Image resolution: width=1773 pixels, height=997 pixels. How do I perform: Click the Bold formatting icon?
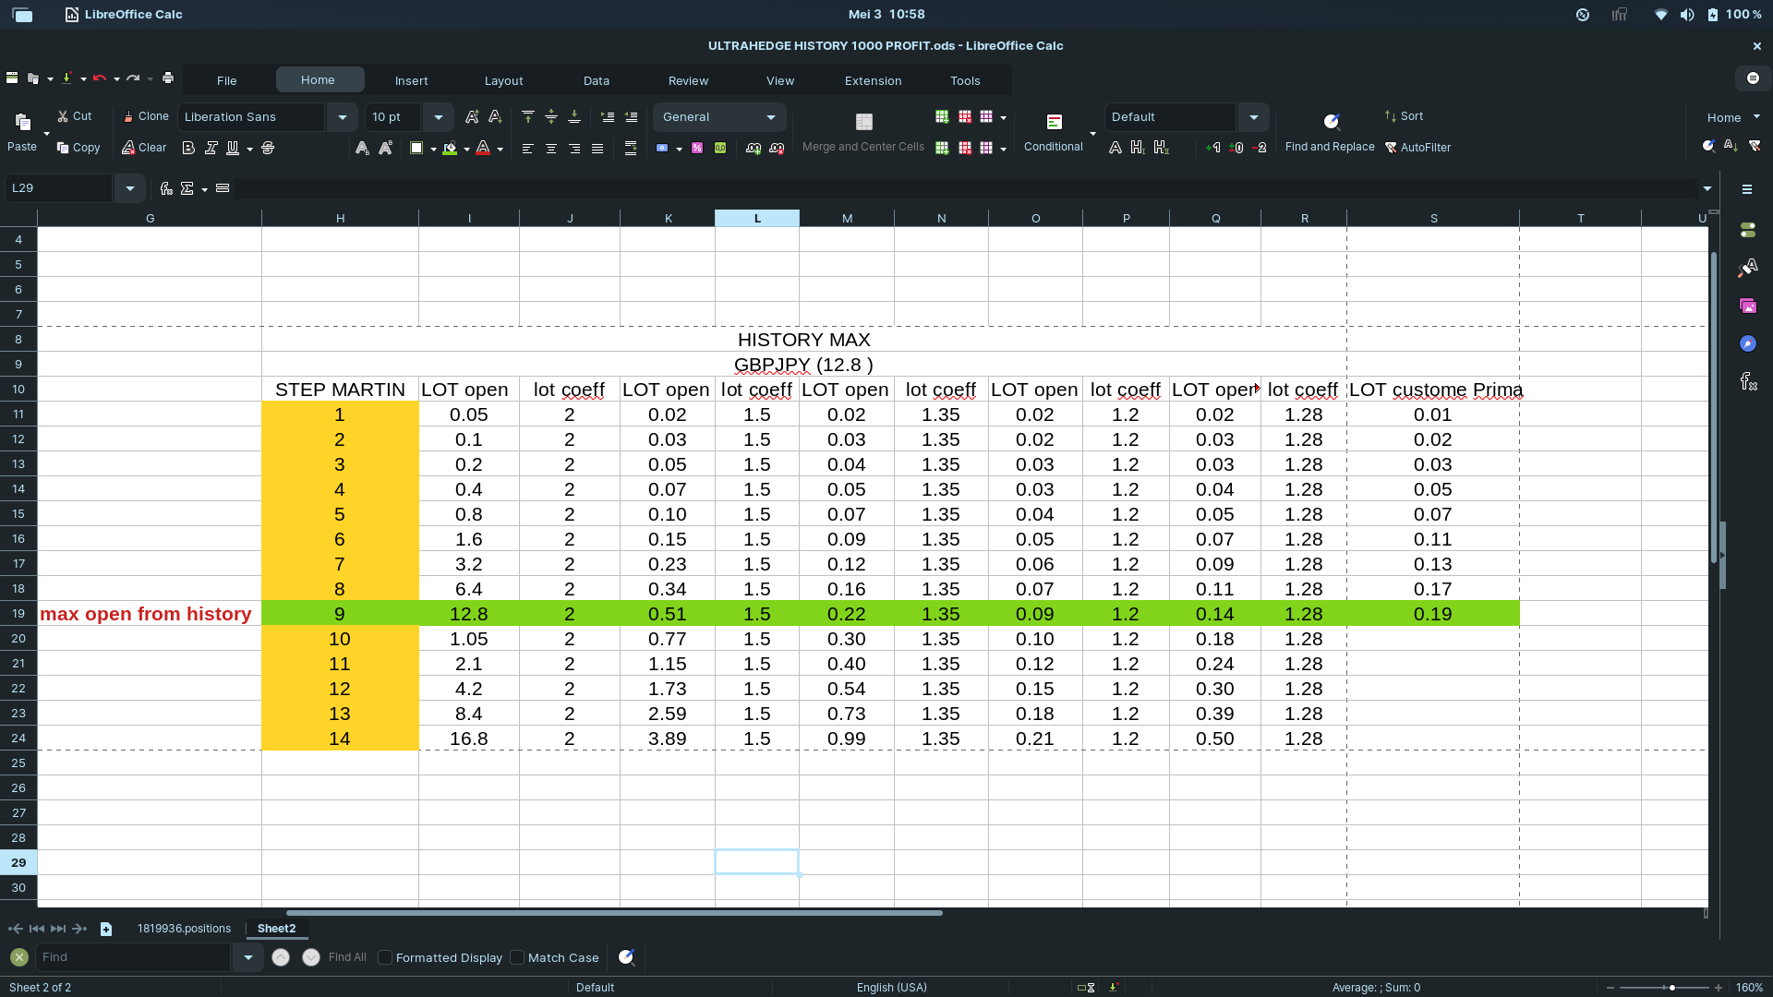point(188,148)
